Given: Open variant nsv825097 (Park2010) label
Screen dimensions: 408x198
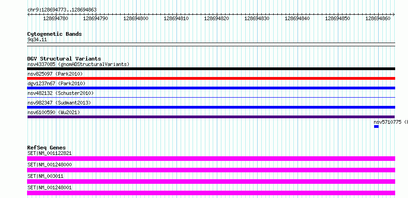Looking at the screenshot, I should click(x=55, y=74).
